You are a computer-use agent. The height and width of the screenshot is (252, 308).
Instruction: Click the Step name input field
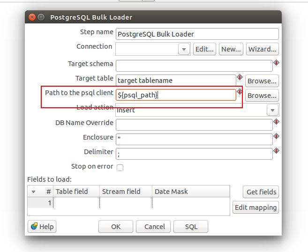[x=197, y=34]
